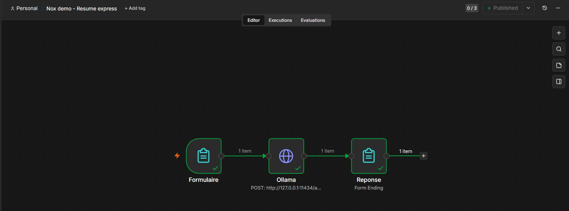Open the Formulaire trigger node
Screen dimensions: 569x211
pos(204,156)
